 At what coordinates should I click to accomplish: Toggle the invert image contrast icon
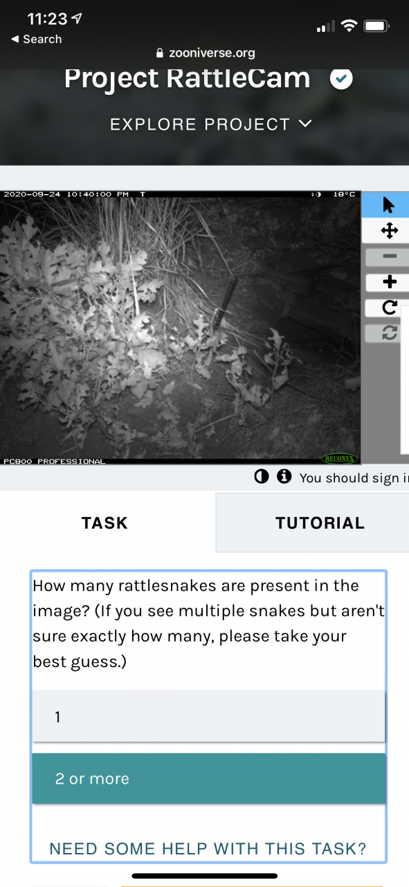[262, 477]
